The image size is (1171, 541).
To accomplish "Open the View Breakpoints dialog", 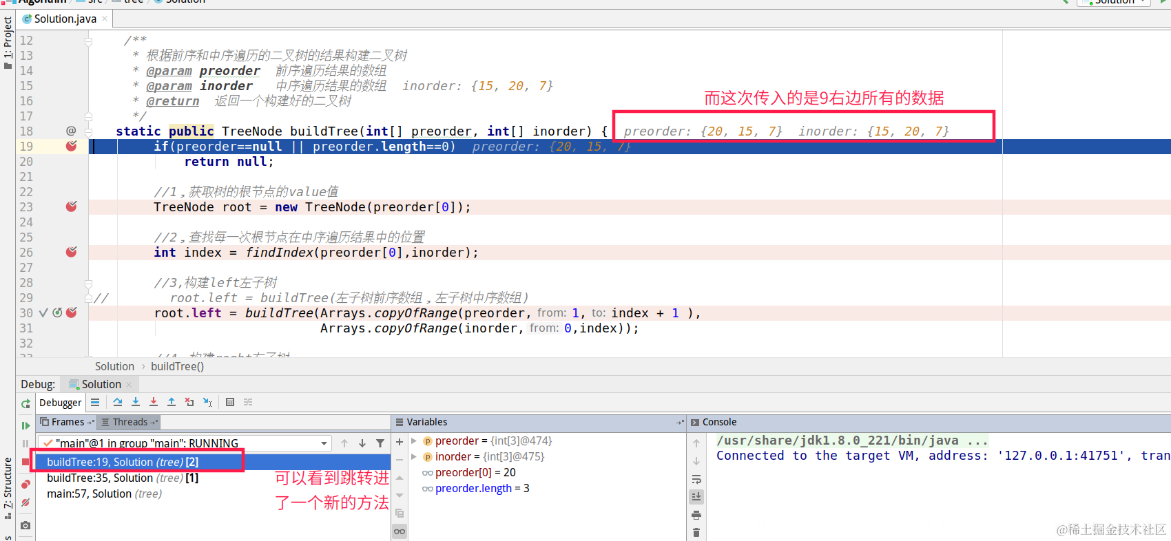I will coord(25,485).
